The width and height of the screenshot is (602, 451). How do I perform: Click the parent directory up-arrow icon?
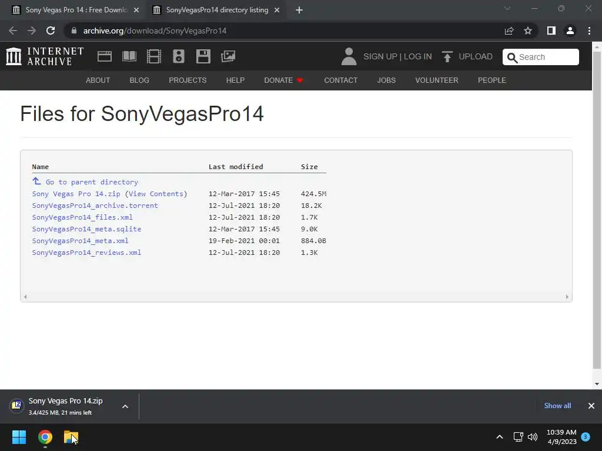tap(36, 181)
